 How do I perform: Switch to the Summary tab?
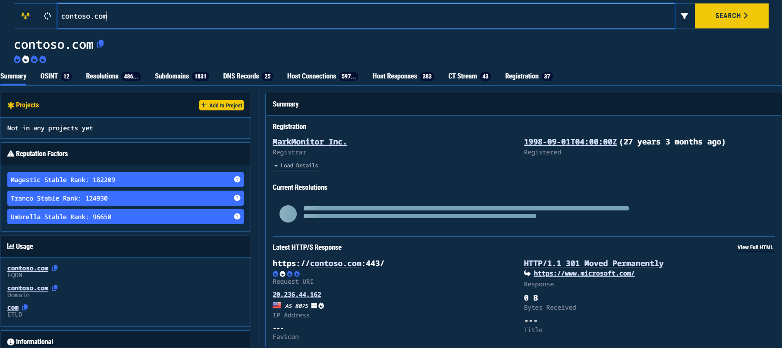13,76
